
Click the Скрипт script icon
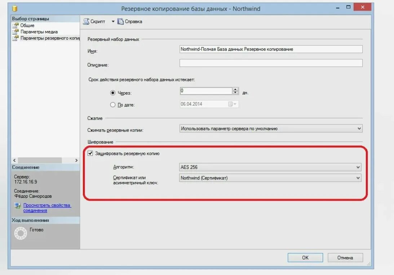click(x=86, y=22)
